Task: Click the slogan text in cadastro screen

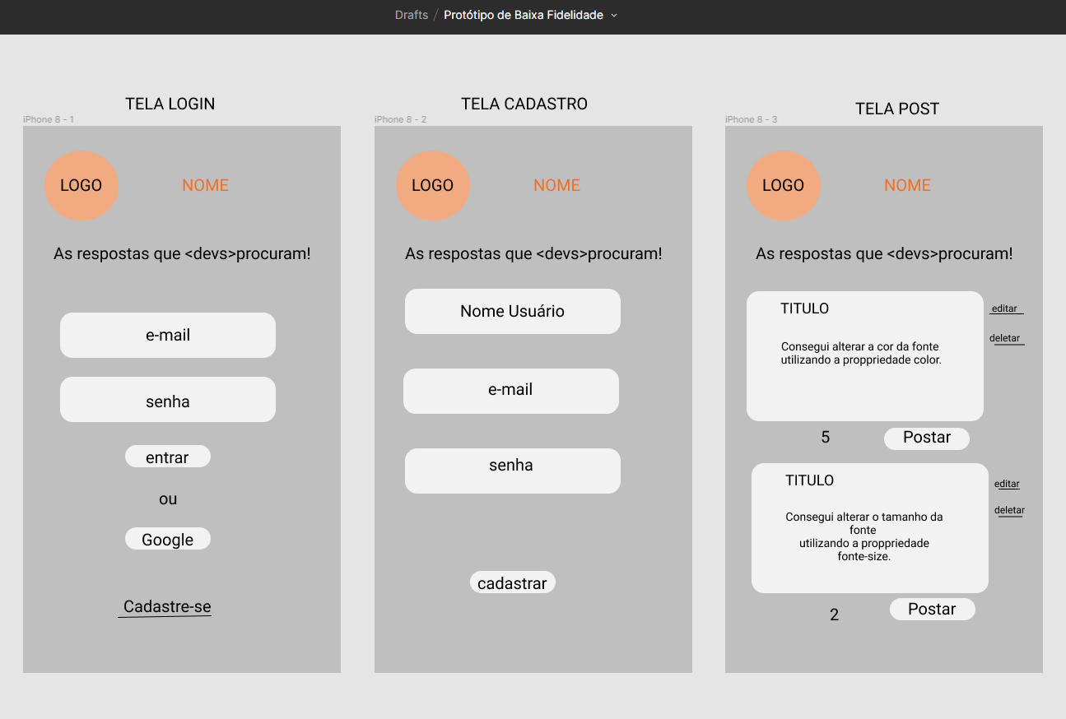Action: (x=533, y=254)
